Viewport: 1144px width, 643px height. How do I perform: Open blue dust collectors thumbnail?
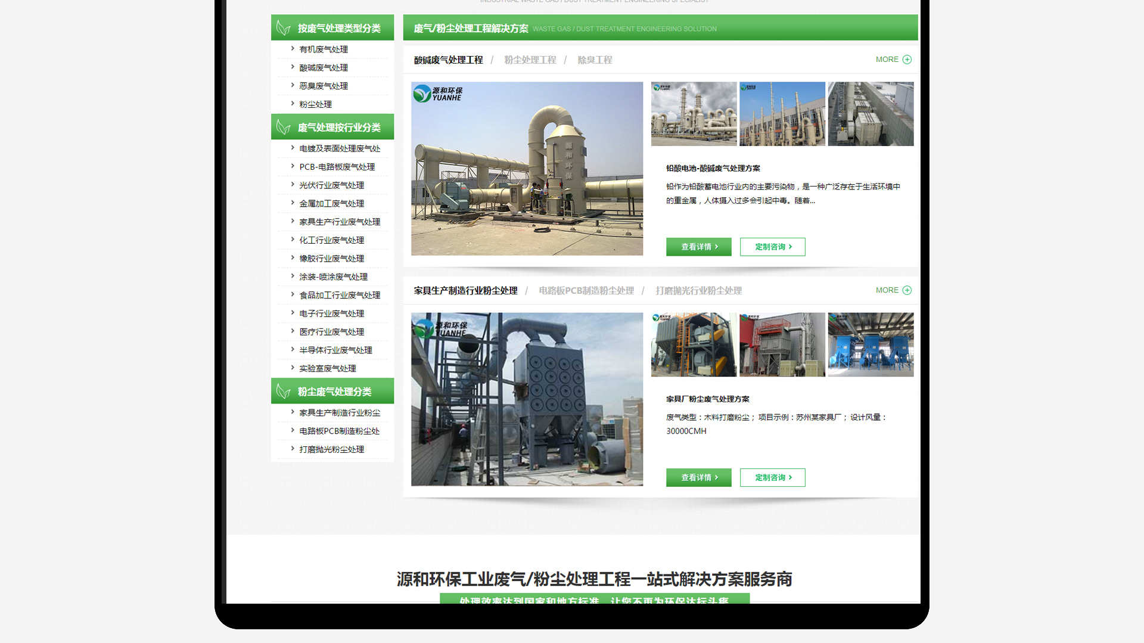pyautogui.click(x=871, y=344)
